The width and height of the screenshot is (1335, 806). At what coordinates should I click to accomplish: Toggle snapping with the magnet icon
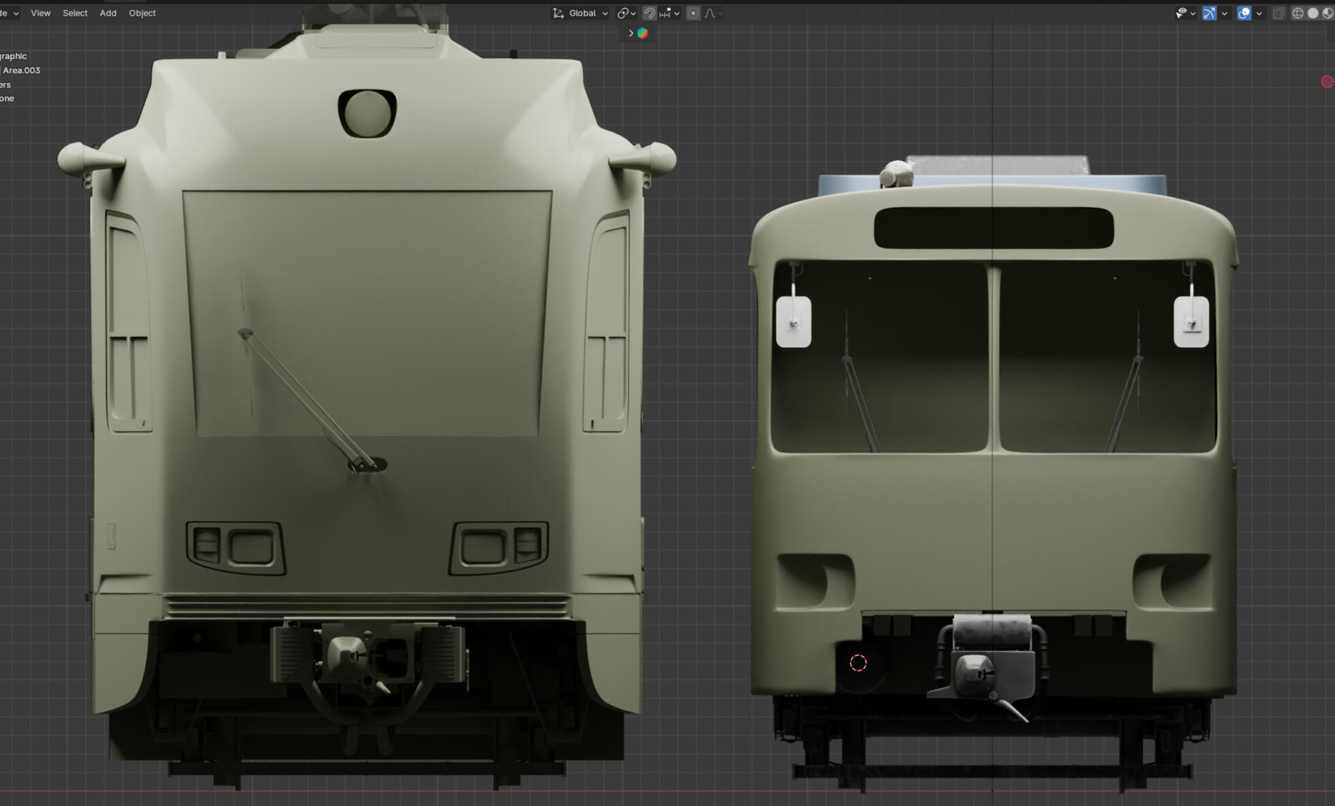[x=649, y=13]
